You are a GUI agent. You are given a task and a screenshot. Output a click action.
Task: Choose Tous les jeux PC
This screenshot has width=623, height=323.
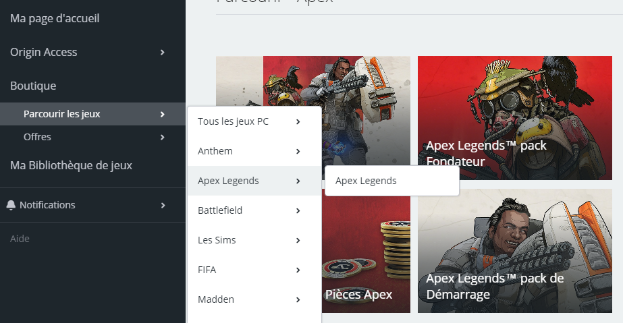(234, 121)
